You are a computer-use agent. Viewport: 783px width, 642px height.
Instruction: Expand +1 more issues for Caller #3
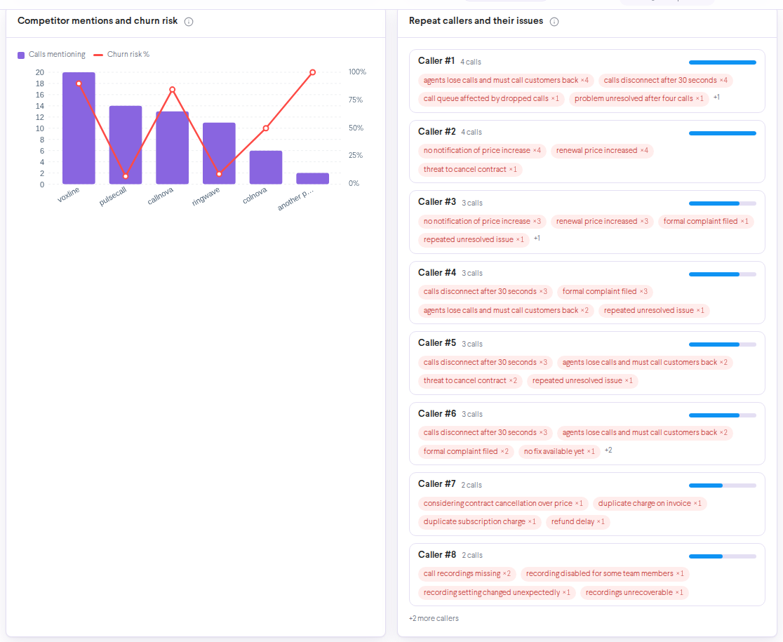coord(537,238)
